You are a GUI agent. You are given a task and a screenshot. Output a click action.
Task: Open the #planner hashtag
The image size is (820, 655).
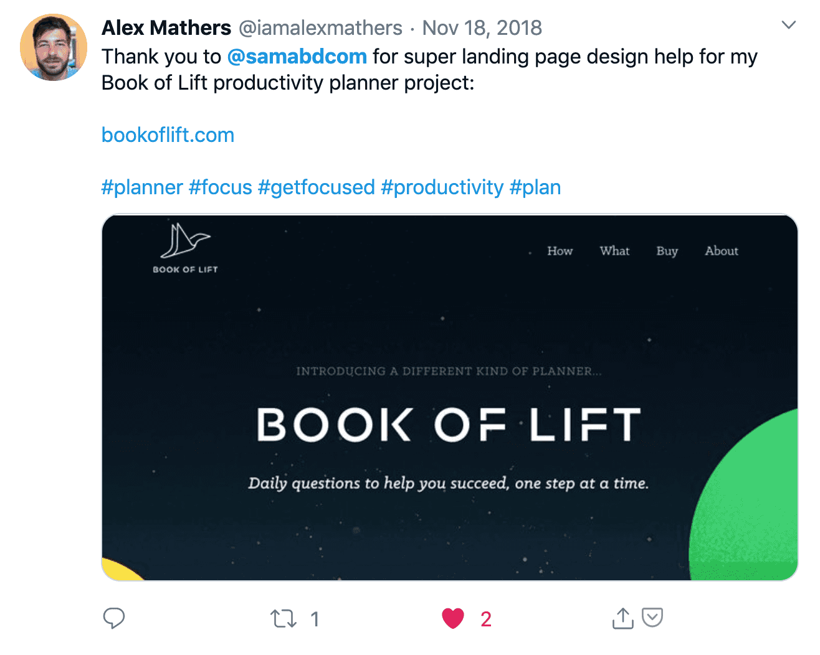pos(142,187)
